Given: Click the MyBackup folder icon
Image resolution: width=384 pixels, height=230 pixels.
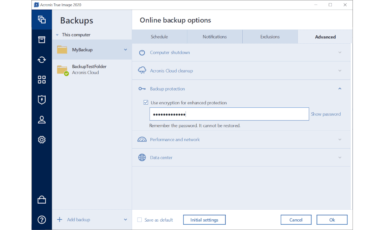Looking at the screenshot, I should [62, 49].
